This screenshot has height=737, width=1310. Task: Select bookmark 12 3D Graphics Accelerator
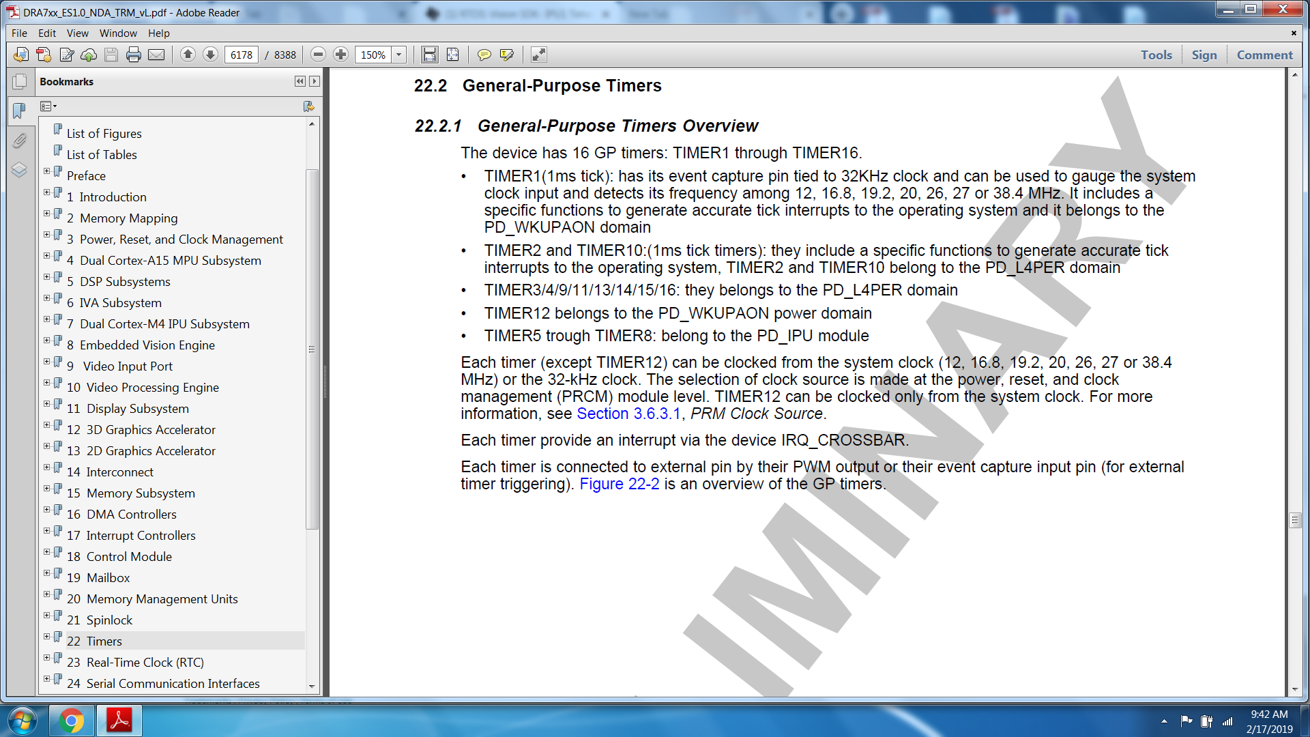pyautogui.click(x=141, y=430)
